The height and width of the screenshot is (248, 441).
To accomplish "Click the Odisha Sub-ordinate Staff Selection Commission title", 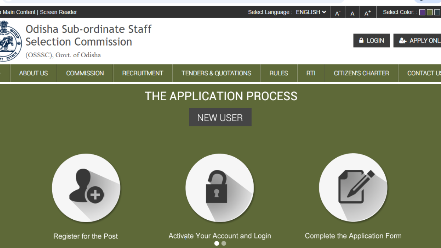I will [x=89, y=35].
